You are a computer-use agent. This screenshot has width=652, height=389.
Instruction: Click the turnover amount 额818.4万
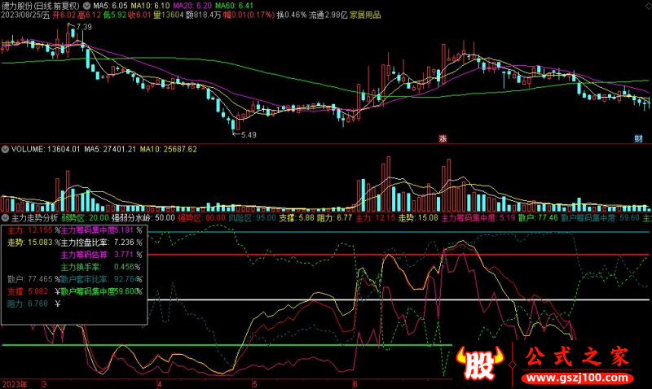coord(203,15)
